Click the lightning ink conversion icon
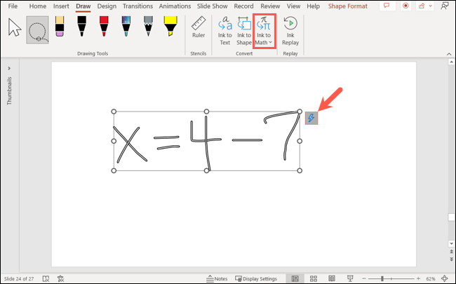 coord(311,119)
